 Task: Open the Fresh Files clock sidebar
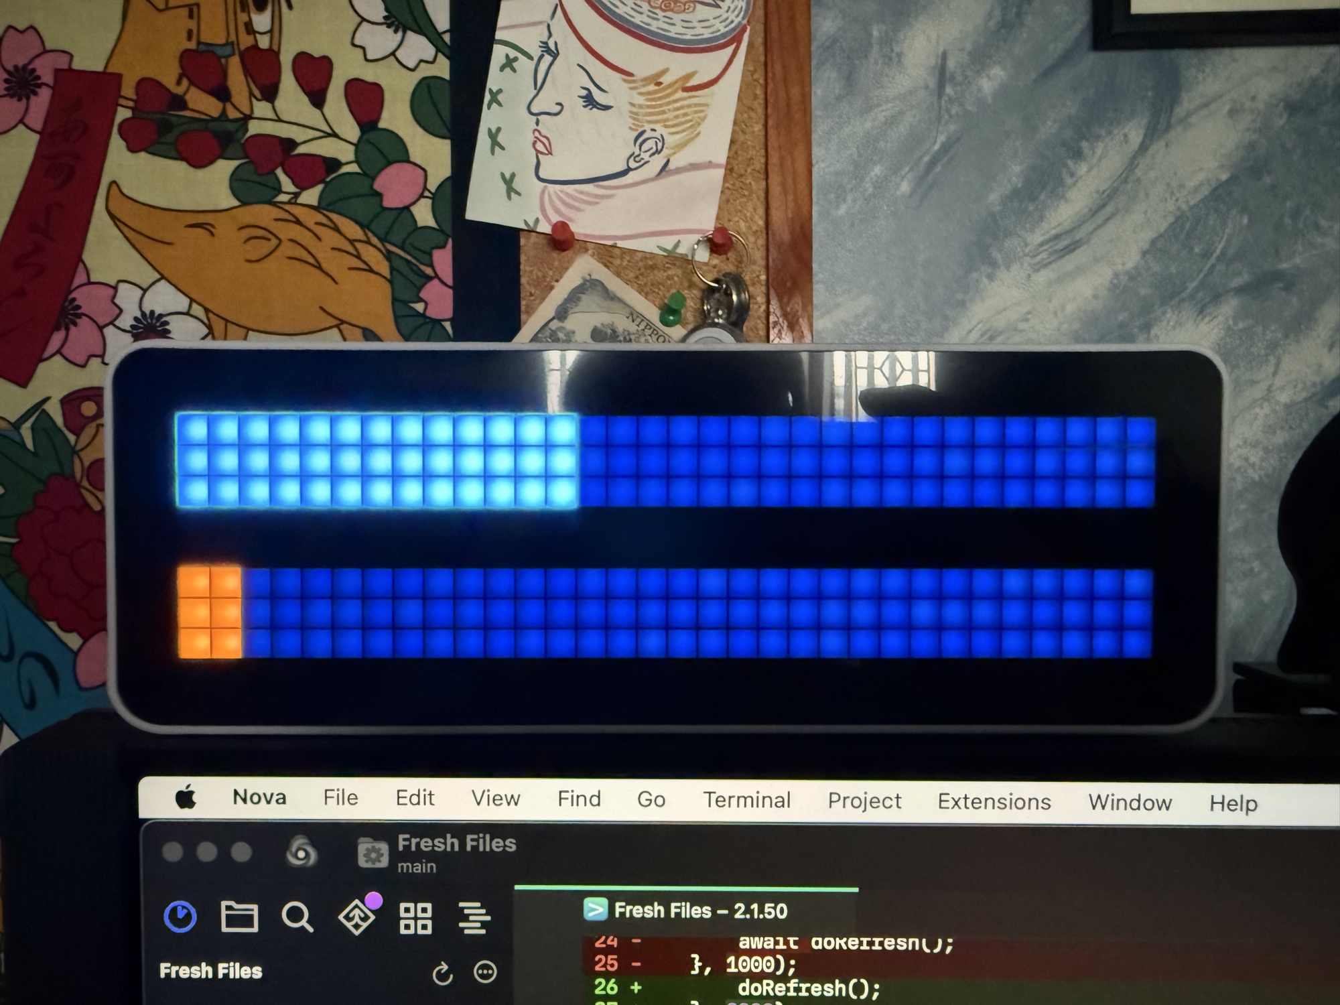[180, 917]
